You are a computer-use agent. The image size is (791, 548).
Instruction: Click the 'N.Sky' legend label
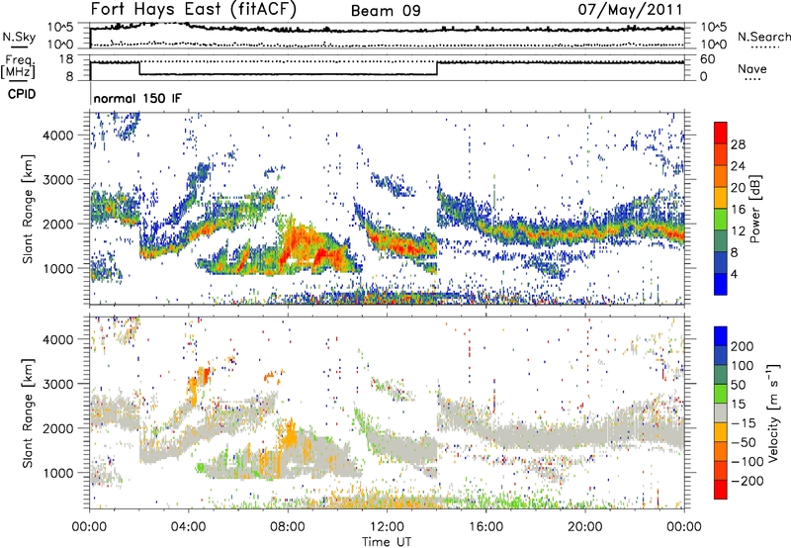point(19,37)
